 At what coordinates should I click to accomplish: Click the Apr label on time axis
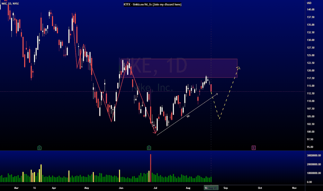54,188
